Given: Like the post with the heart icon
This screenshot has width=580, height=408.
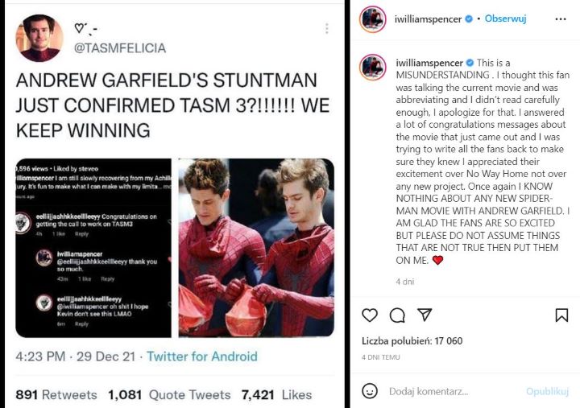Looking at the screenshot, I should click(370, 315).
